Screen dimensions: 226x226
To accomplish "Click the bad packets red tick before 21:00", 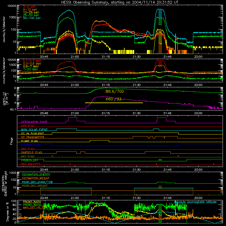I will [70, 164].
